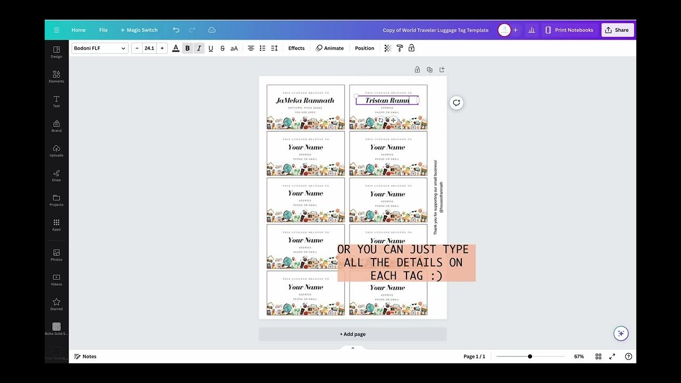Click the Share button

(617, 30)
